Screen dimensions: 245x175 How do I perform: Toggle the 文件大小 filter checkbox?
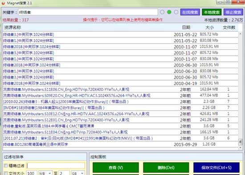tap(6, 173)
